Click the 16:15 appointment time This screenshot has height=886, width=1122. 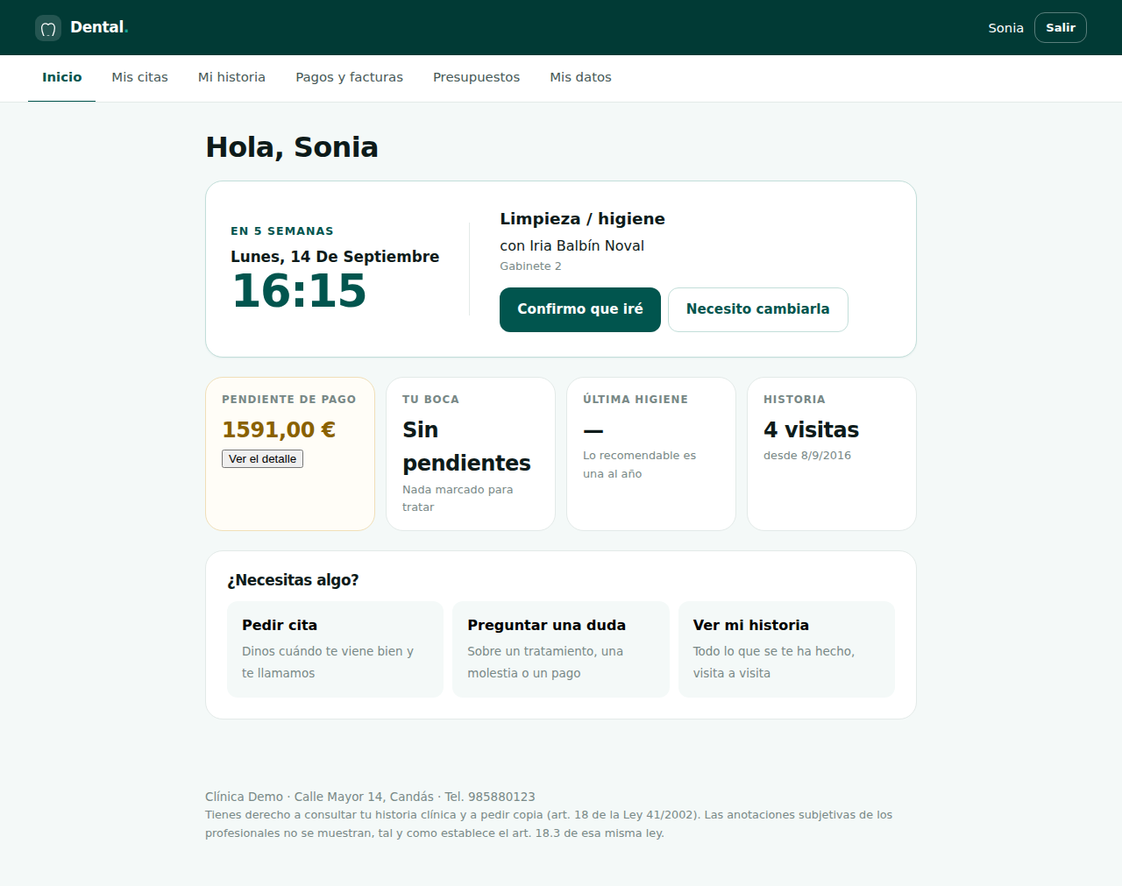(x=299, y=291)
